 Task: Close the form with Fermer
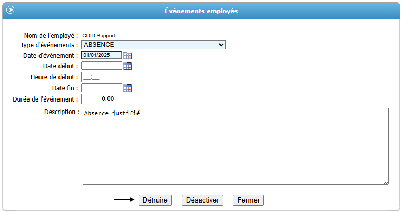click(x=248, y=200)
